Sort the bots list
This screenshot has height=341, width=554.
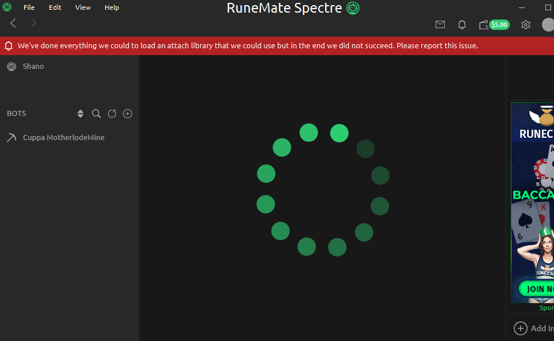click(80, 114)
